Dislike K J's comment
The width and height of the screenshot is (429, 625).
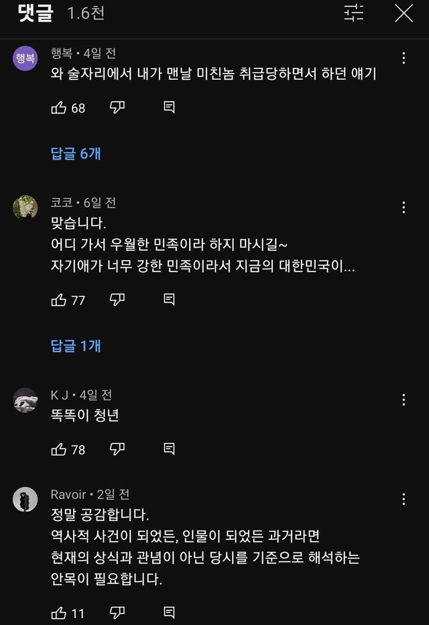point(117,449)
